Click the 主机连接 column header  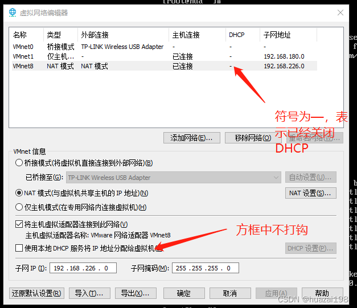click(x=197, y=35)
